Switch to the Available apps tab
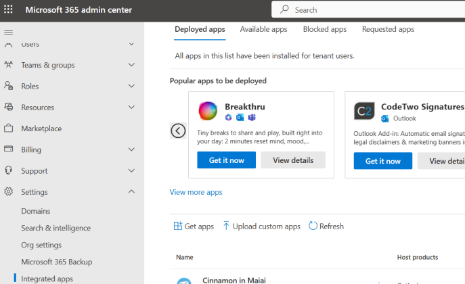This screenshot has width=465, height=284. pos(263,29)
